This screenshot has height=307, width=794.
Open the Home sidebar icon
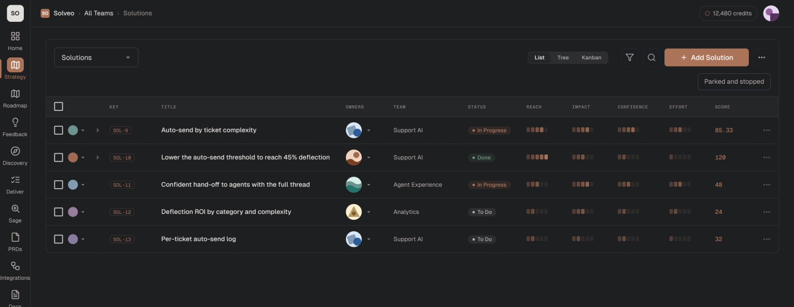(x=15, y=36)
